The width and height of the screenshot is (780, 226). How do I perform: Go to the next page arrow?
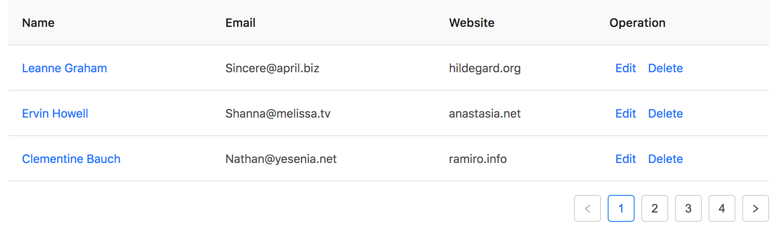click(755, 208)
